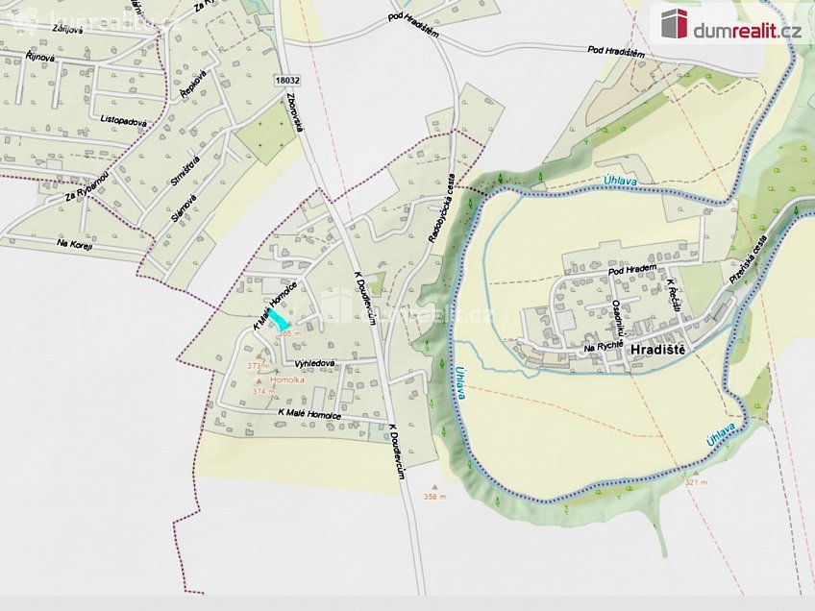Click the Hradiště village name label
The width and height of the screenshot is (815, 611).
tap(658, 349)
